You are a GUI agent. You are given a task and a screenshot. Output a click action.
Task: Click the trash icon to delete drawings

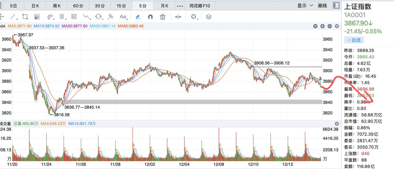(163, 17)
